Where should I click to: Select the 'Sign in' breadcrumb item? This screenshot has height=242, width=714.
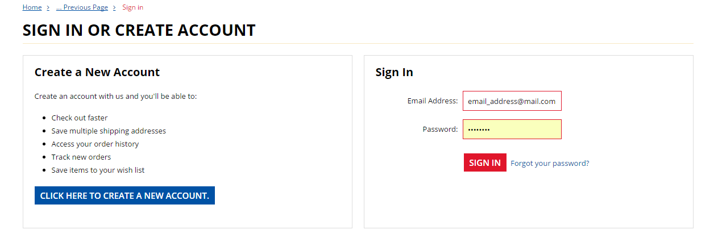132,7
